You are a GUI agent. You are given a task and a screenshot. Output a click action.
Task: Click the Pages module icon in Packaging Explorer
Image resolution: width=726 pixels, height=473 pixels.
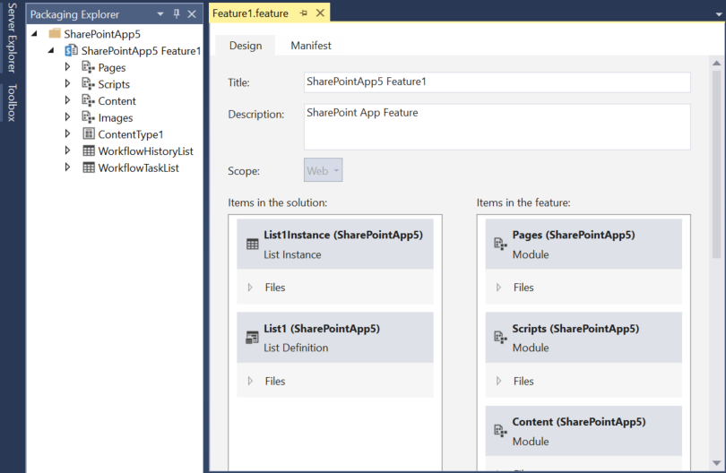click(88, 67)
